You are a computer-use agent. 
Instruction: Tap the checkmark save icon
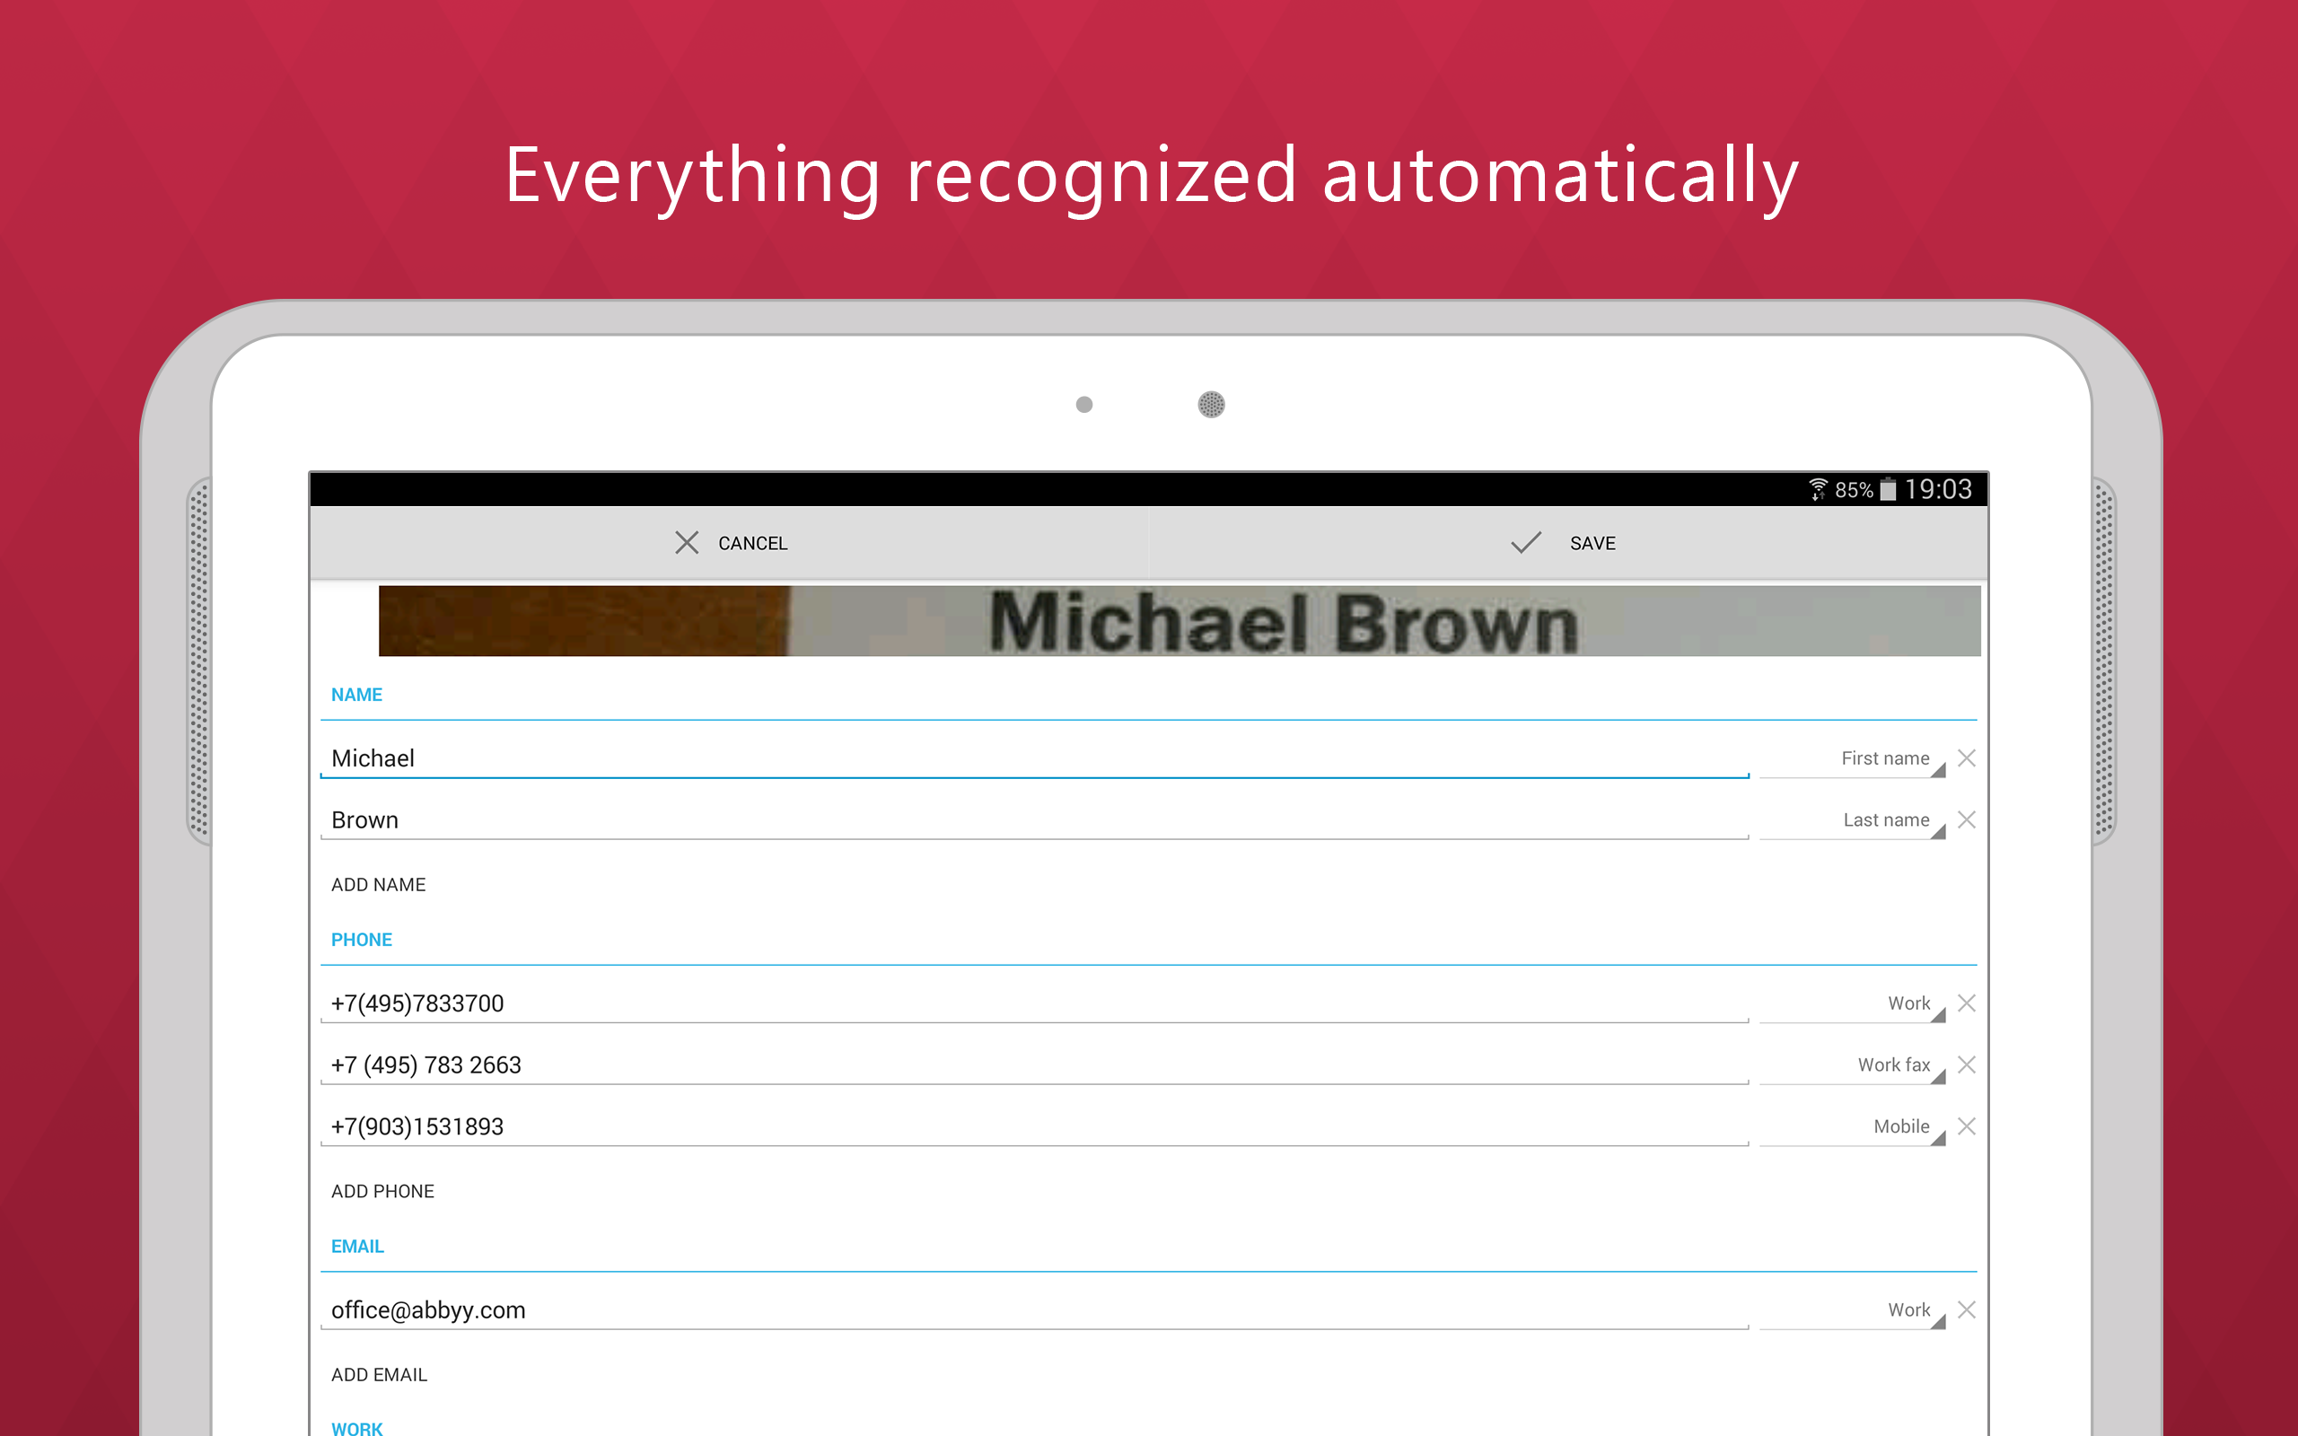coord(1525,542)
